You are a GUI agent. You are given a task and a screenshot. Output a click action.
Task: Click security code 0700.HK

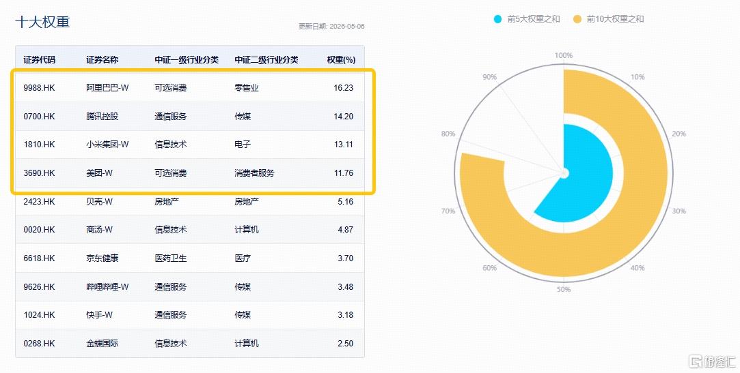tap(39, 117)
